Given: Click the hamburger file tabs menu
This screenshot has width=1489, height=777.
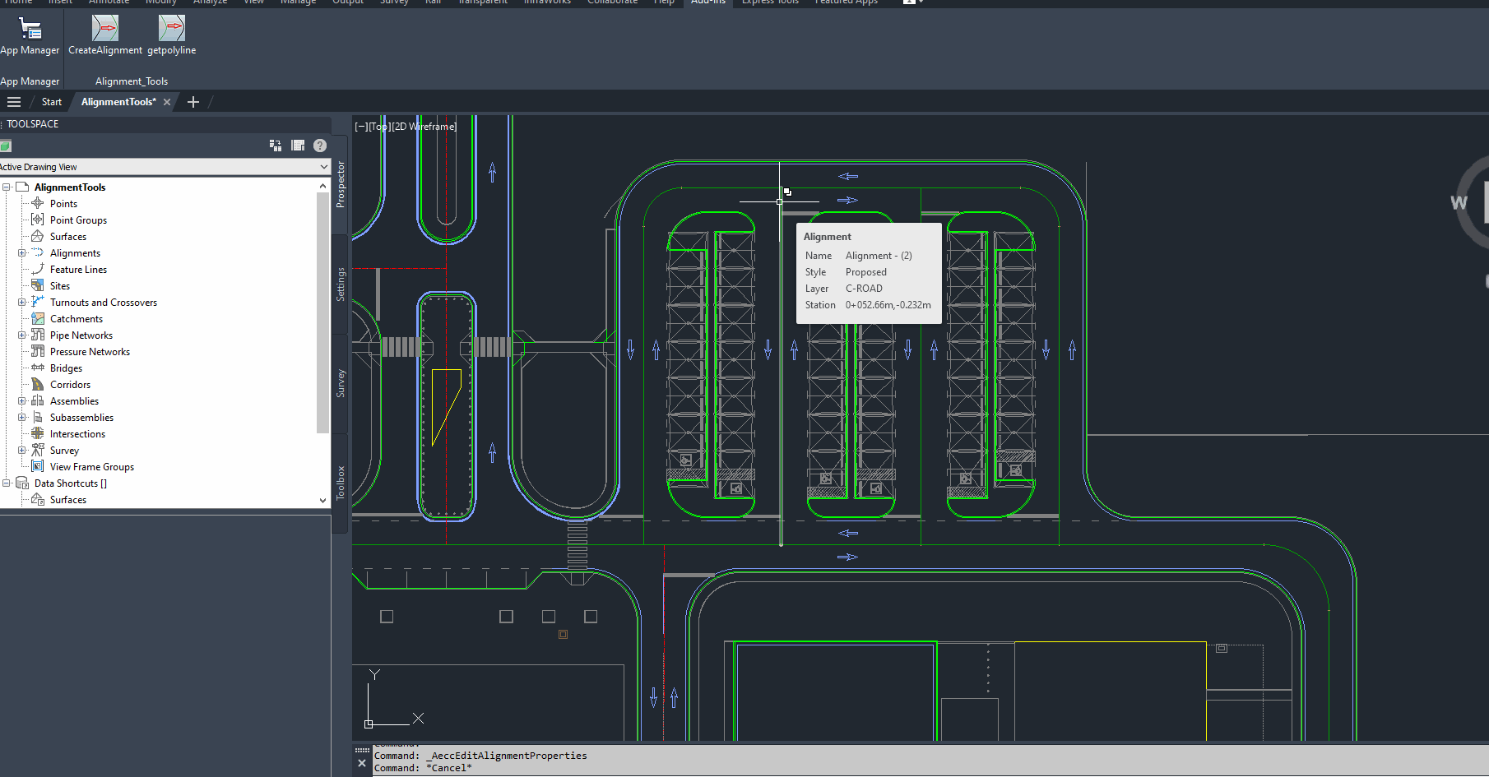Looking at the screenshot, I should pos(14,102).
